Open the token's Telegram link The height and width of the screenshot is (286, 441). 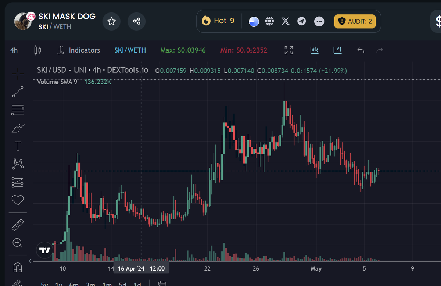click(x=302, y=21)
